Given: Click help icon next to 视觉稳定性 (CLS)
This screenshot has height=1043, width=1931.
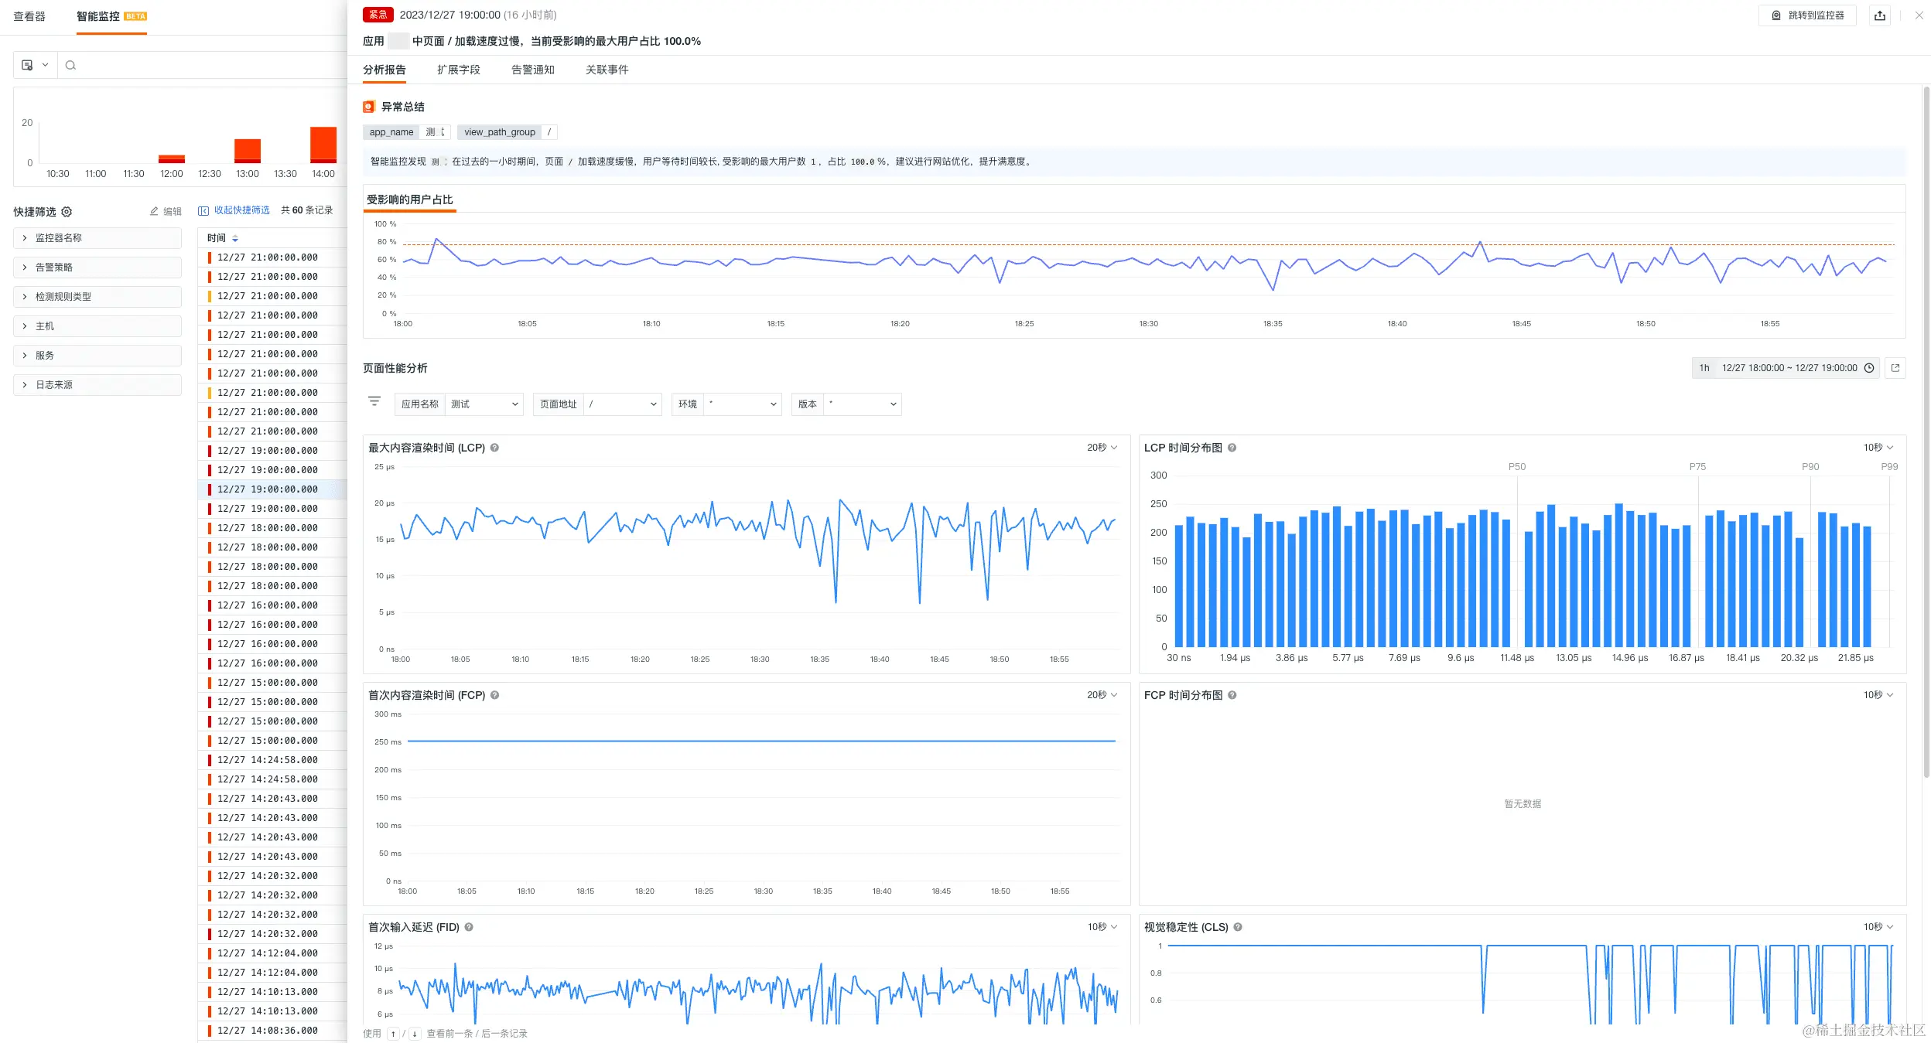Looking at the screenshot, I should 1238,927.
